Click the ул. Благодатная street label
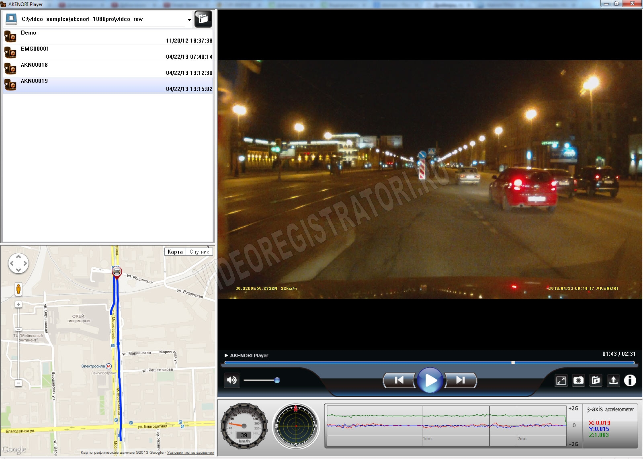 pos(152,426)
